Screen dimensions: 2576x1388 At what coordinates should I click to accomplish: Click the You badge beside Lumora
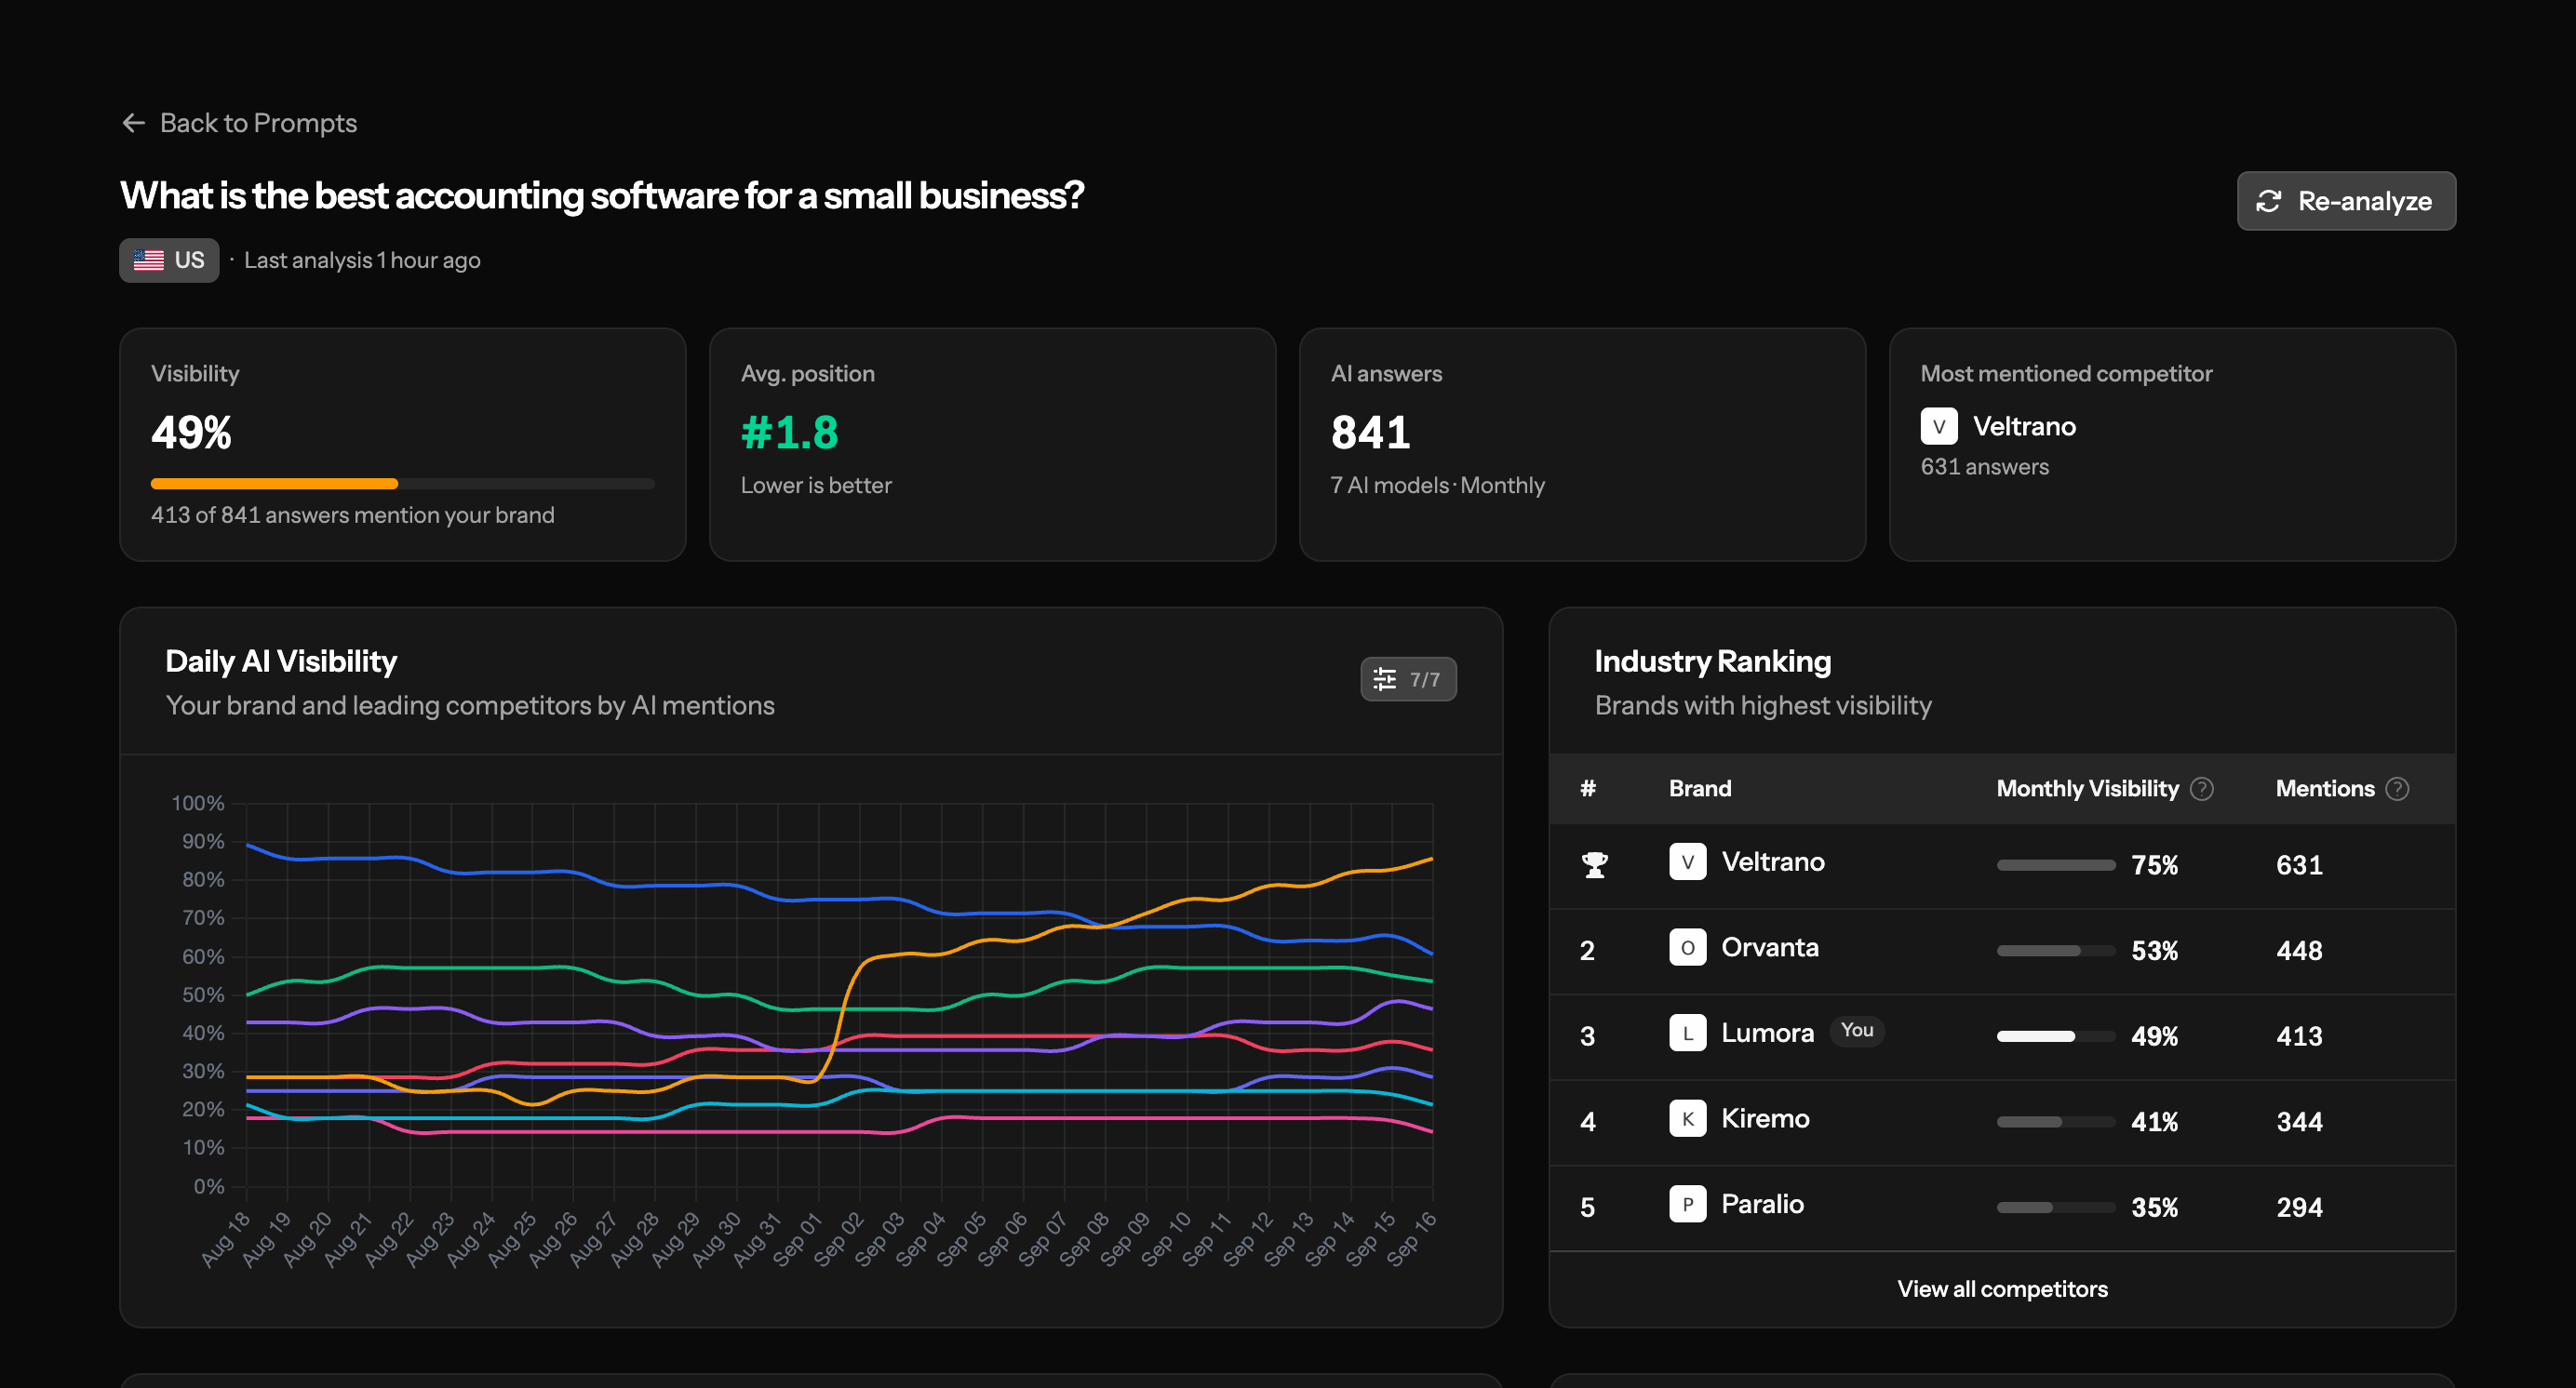pos(1857,1030)
